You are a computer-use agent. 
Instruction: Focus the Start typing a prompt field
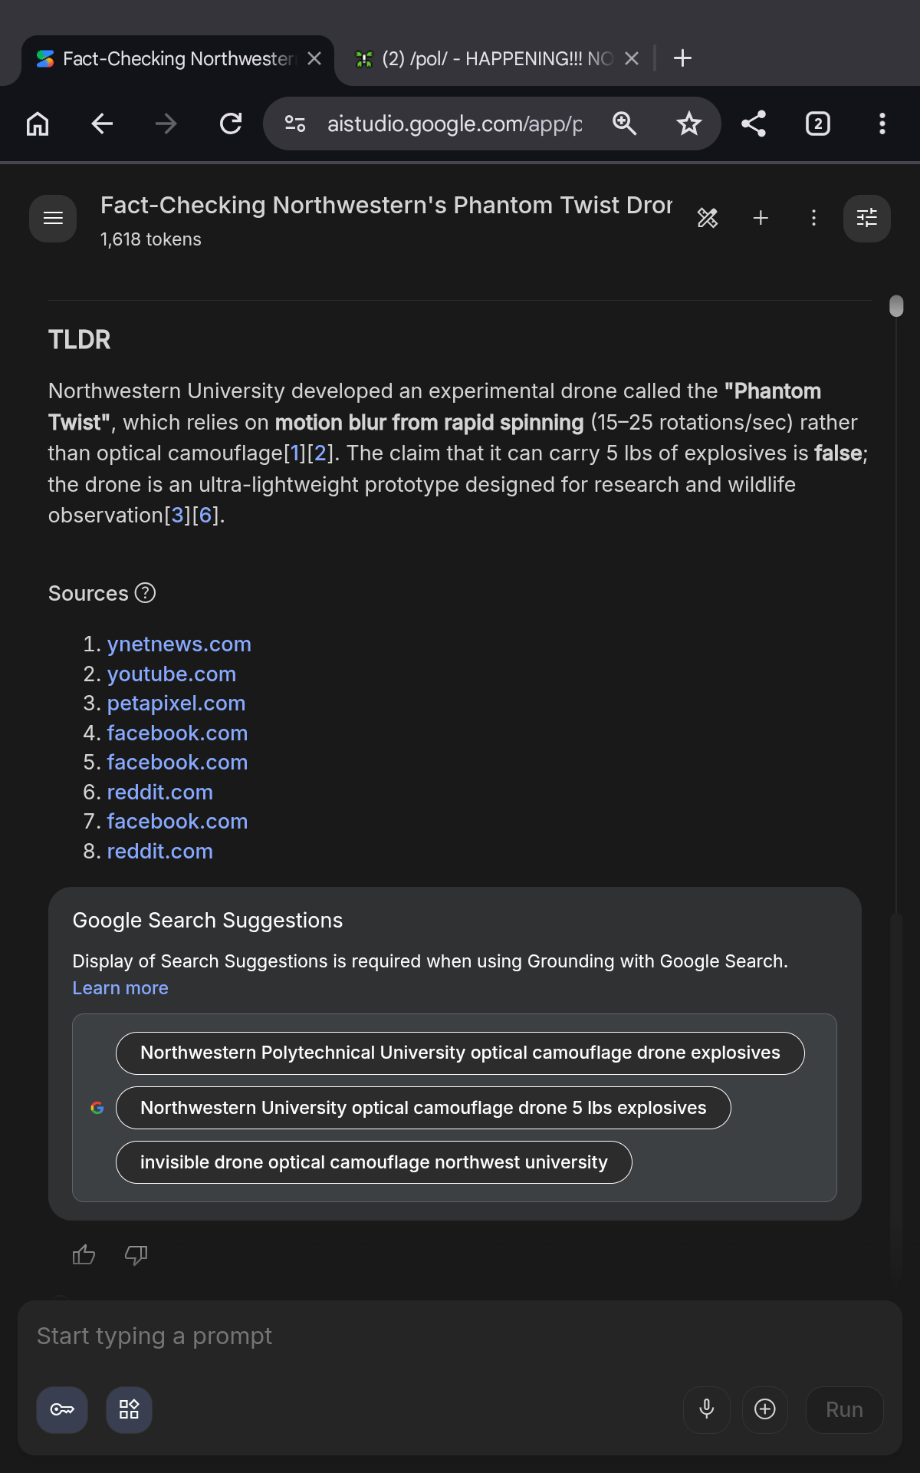pyautogui.click(x=460, y=1336)
